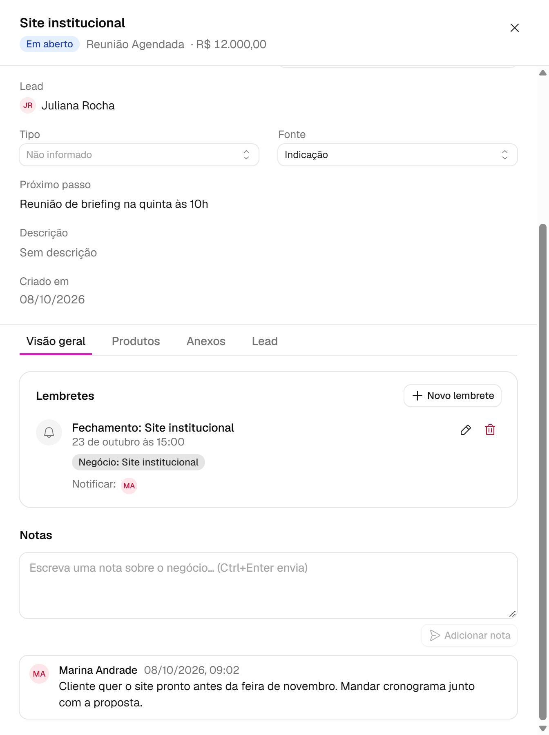The image size is (549, 735).
Task: Open the Tipo dropdown showing Não informado
Action: pyautogui.click(x=139, y=155)
